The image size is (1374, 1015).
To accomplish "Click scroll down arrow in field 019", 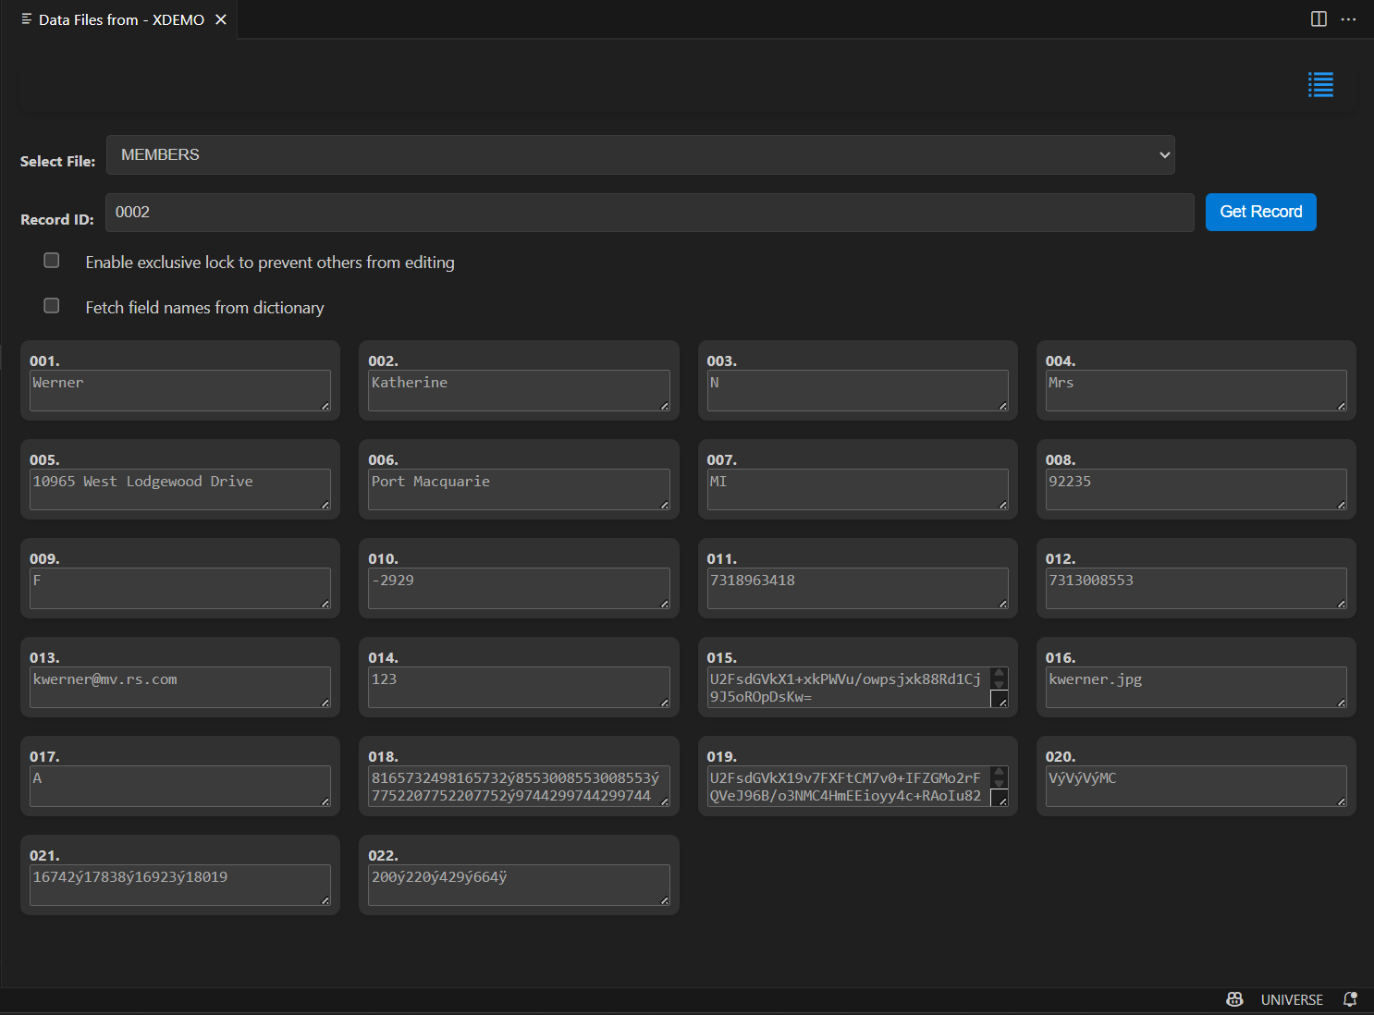I will click(999, 784).
